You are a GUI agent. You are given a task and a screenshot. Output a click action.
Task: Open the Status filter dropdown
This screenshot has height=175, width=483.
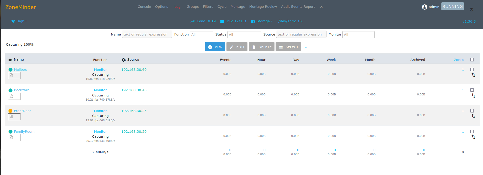tap(244, 34)
